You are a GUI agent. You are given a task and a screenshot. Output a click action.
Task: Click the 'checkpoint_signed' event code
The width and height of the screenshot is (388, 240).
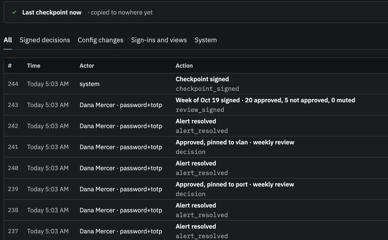tap(207, 89)
